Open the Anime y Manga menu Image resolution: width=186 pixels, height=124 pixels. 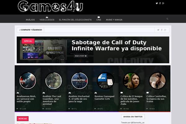tap(114, 20)
